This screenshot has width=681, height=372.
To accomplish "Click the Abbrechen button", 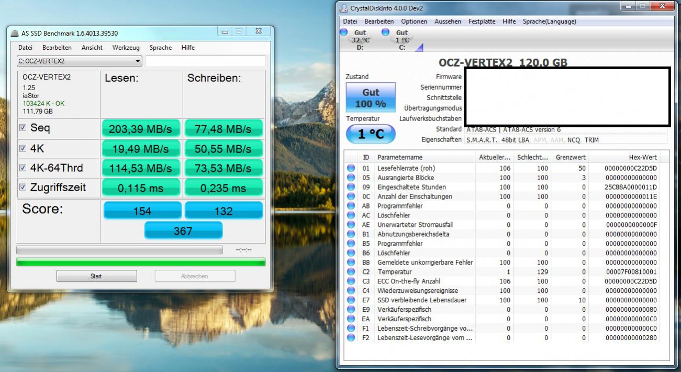I will (195, 276).
